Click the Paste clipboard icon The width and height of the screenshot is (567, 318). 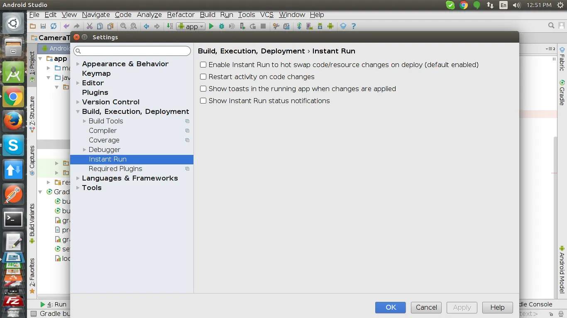point(110,26)
